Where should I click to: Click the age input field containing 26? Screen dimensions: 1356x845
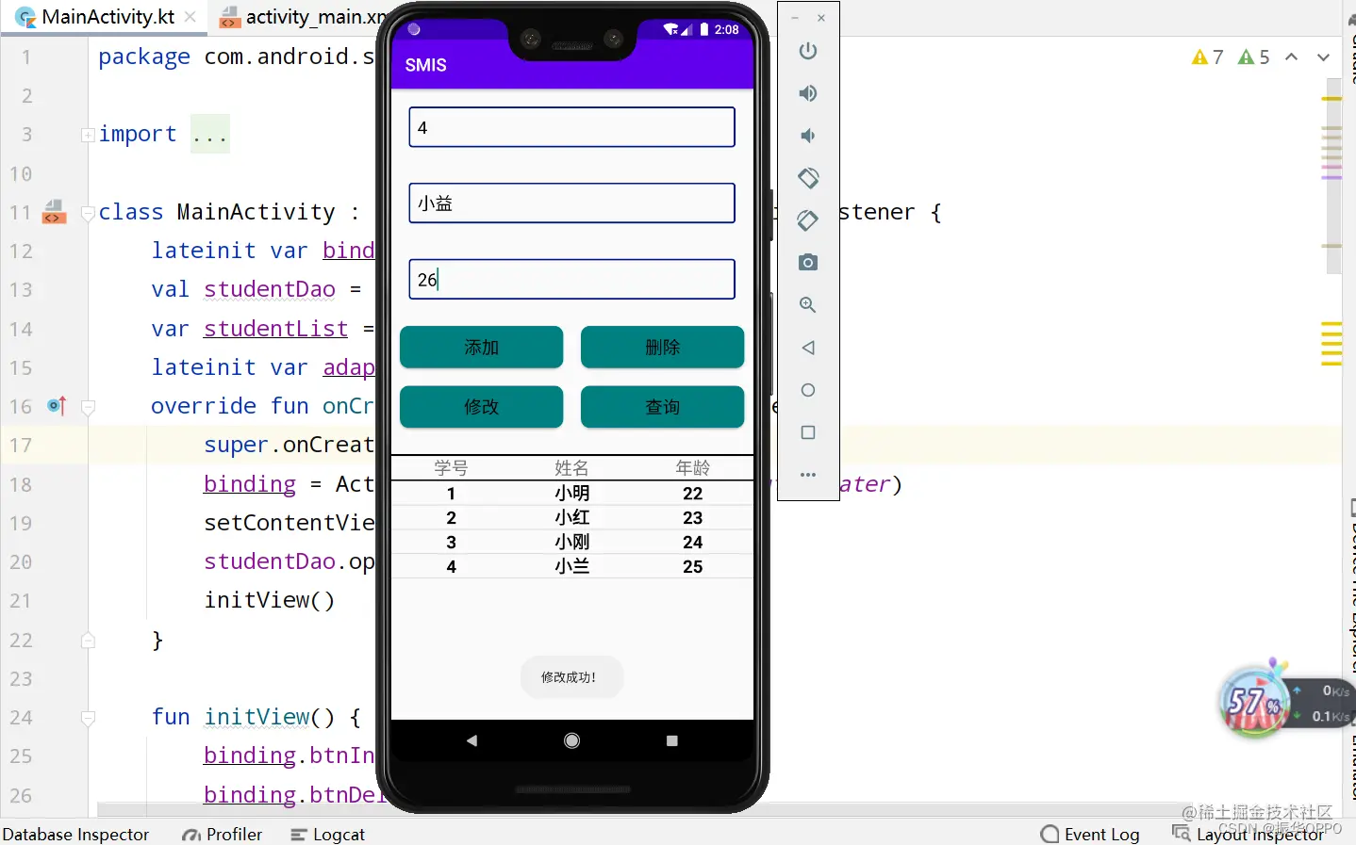pyautogui.click(x=571, y=280)
